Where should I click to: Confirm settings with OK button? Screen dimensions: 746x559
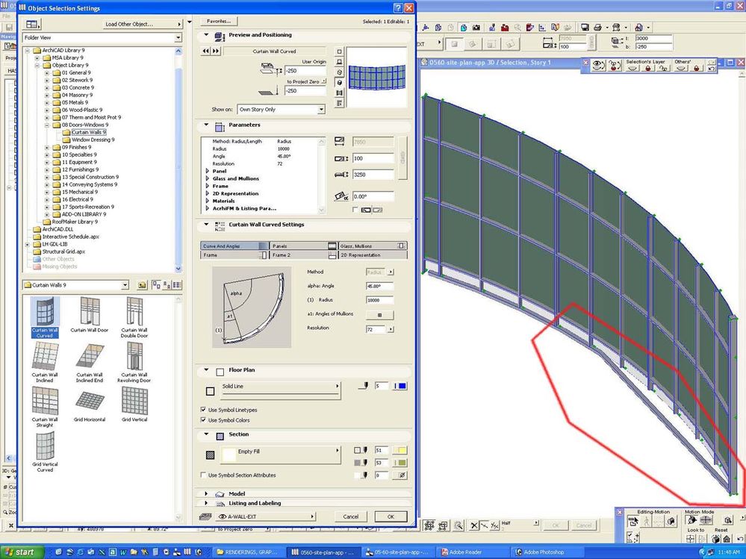[x=391, y=516]
